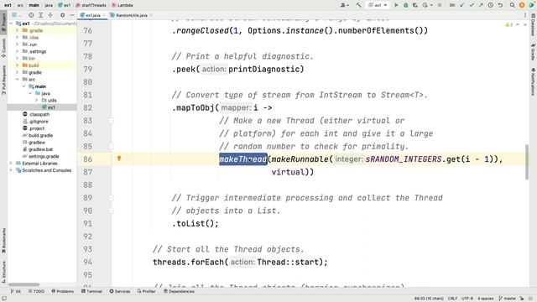Image resolution: width=537 pixels, height=302 pixels.
Task: Open the Dependencies tool window
Action: [179, 291]
